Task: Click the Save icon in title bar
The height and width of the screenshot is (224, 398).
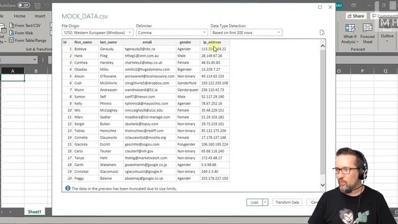Action: pyautogui.click(x=37, y=6)
